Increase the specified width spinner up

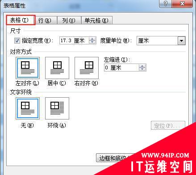(92, 39)
